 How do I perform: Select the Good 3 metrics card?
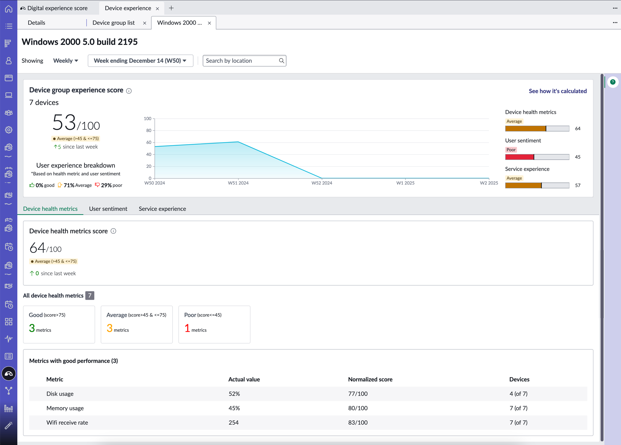[x=59, y=324]
